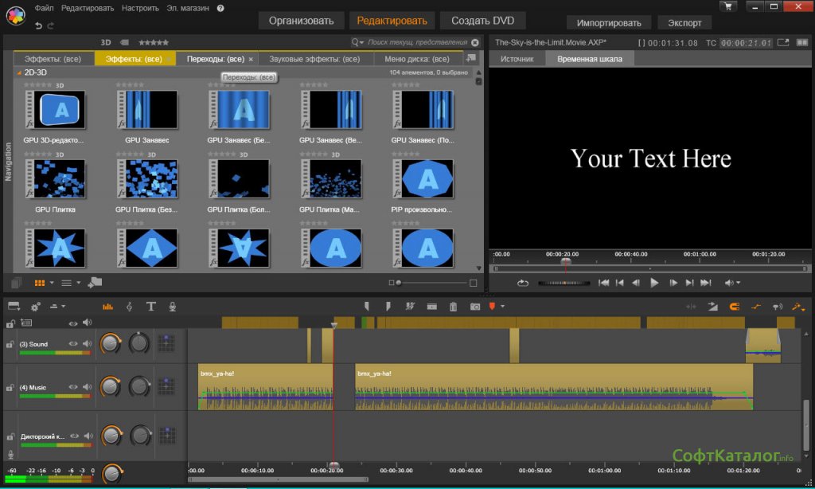Viewport: 815px width, 489px height.
Task: Click the thumbnail size zoom slider
Action: pos(430,283)
